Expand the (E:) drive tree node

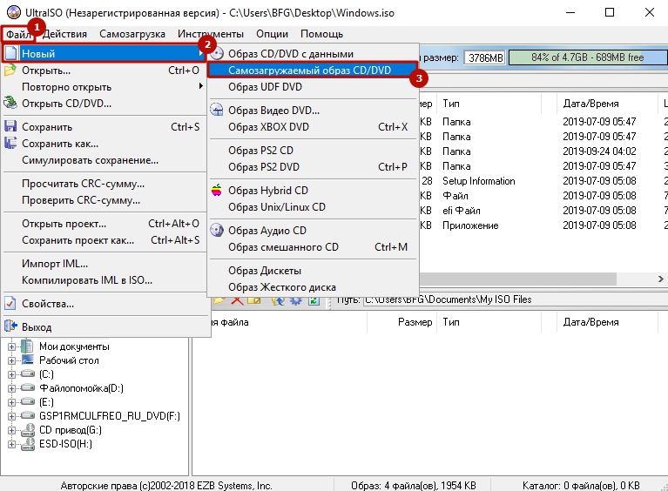click(x=11, y=402)
